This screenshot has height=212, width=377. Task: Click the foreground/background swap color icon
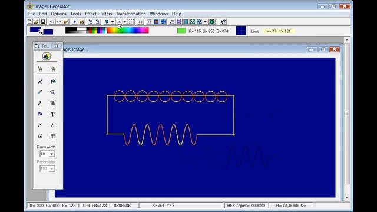pyautogui.click(x=41, y=31)
